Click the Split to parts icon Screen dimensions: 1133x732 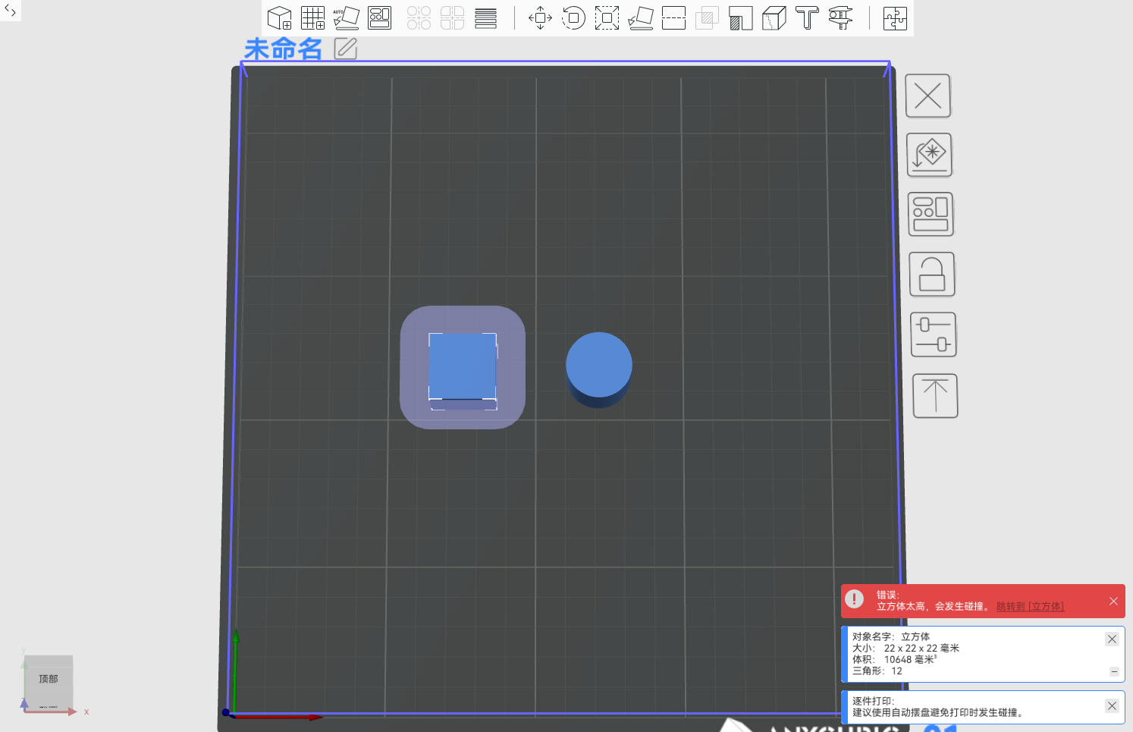point(452,17)
